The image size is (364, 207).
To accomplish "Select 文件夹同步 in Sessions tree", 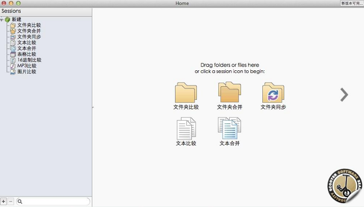I will coord(29,37).
